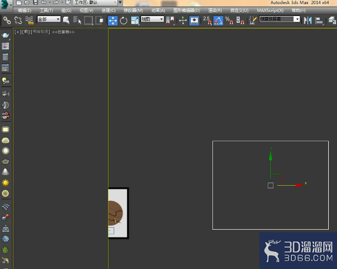Click the Select and Manipulate icon
The image size is (337, 269).
pos(183,21)
